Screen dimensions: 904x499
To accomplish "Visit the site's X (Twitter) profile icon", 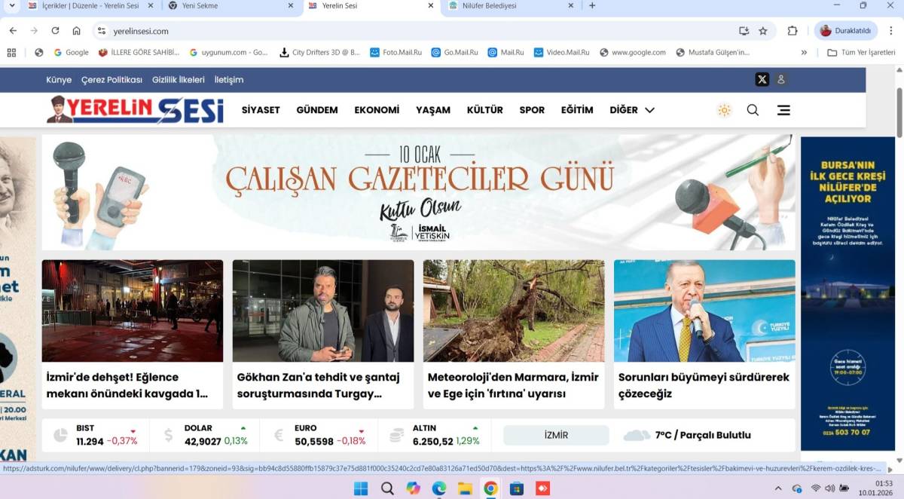I will pyautogui.click(x=762, y=79).
